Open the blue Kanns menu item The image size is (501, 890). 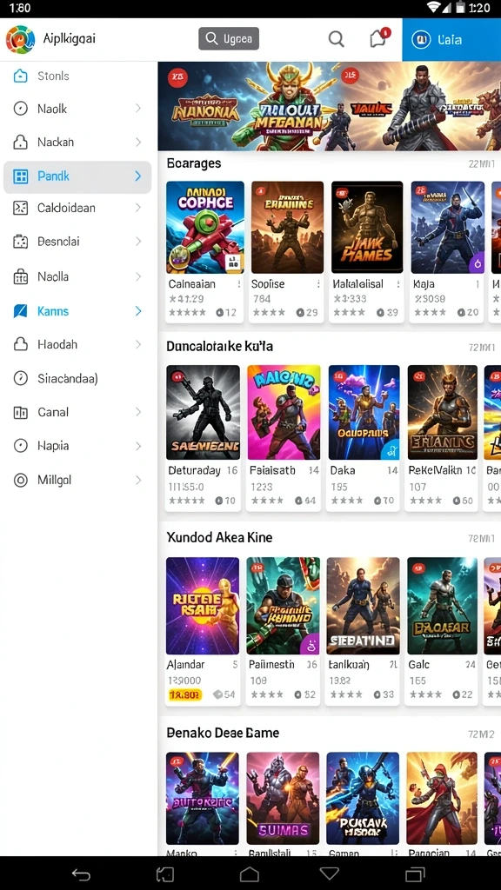[77, 311]
